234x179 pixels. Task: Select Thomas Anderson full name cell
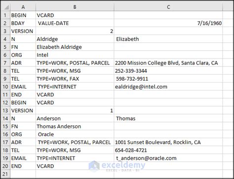pos(75,126)
